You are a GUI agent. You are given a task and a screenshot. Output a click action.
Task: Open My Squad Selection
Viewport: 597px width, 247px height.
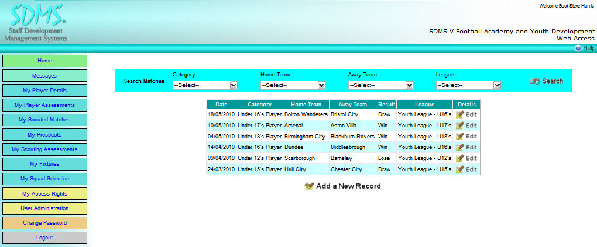tap(44, 179)
